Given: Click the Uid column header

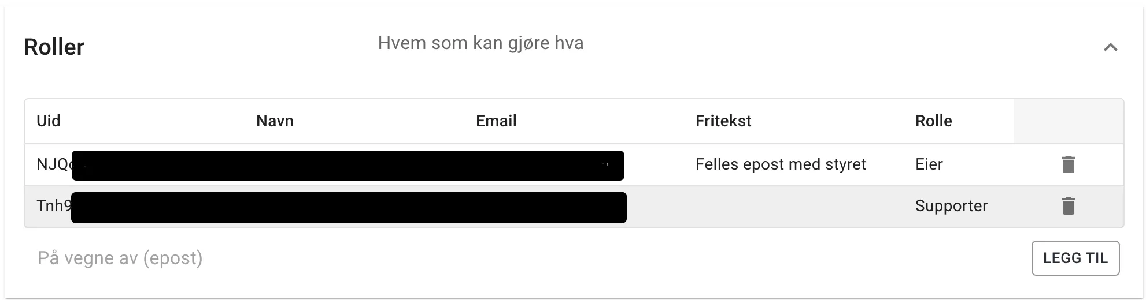Looking at the screenshot, I should pyautogui.click(x=49, y=121).
